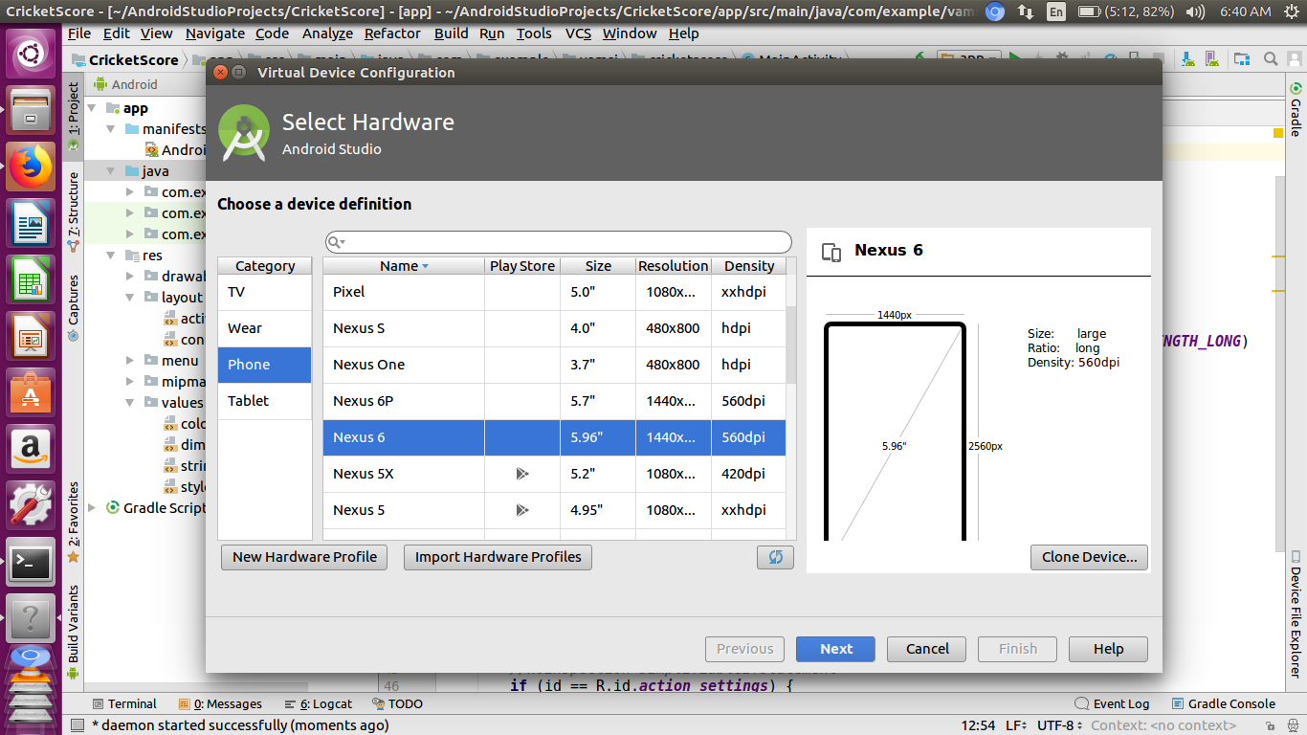Click search magnifier icon in device filter
The height and width of the screenshot is (735, 1307).
coord(335,242)
